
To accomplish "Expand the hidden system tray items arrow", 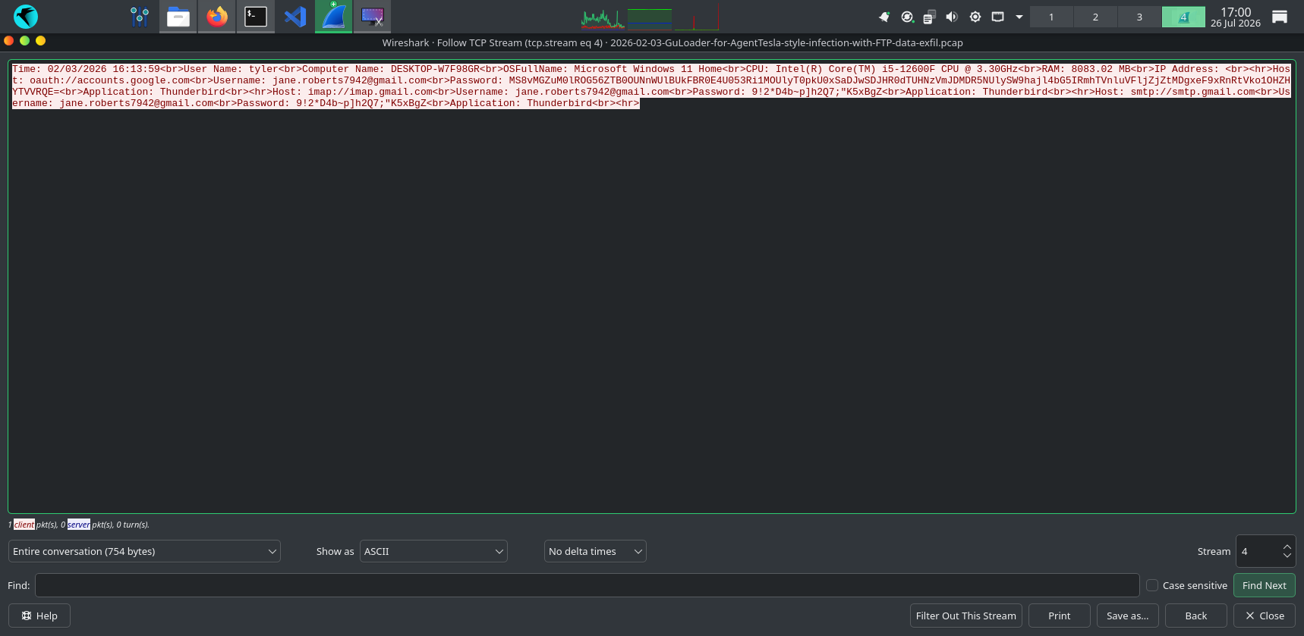I will click(x=1019, y=17).
